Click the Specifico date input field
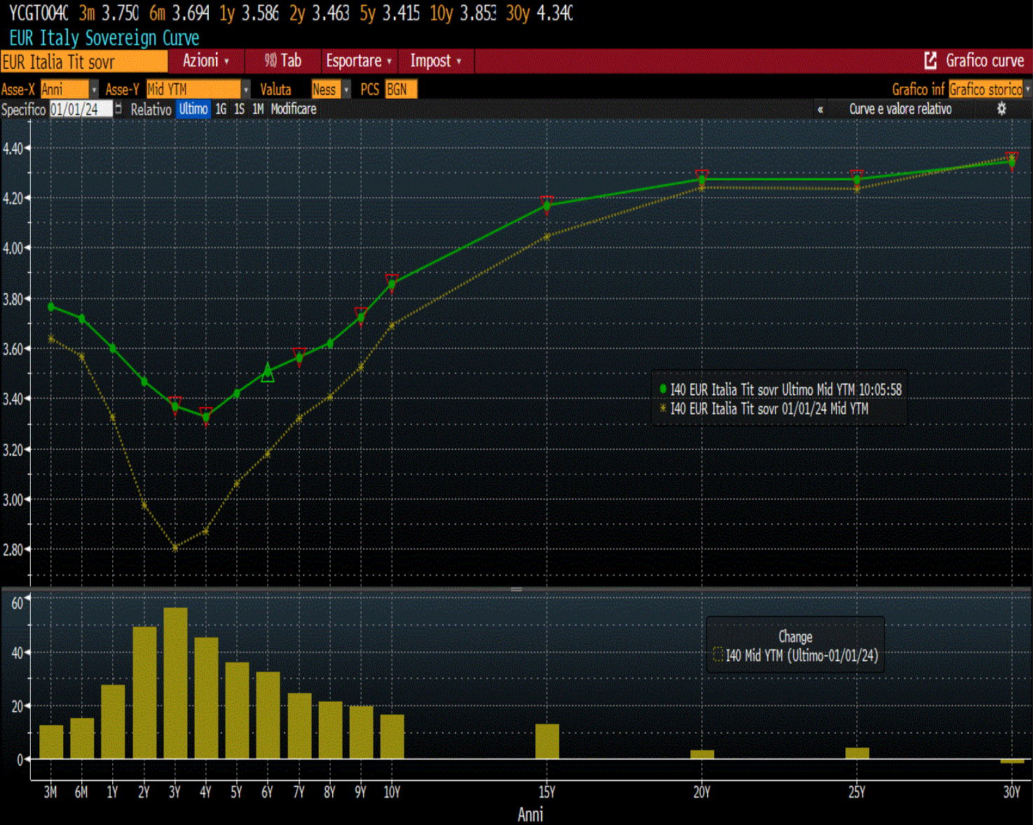Image resolution: width=1033 pixels, height=825 pixels. [81, 109]
